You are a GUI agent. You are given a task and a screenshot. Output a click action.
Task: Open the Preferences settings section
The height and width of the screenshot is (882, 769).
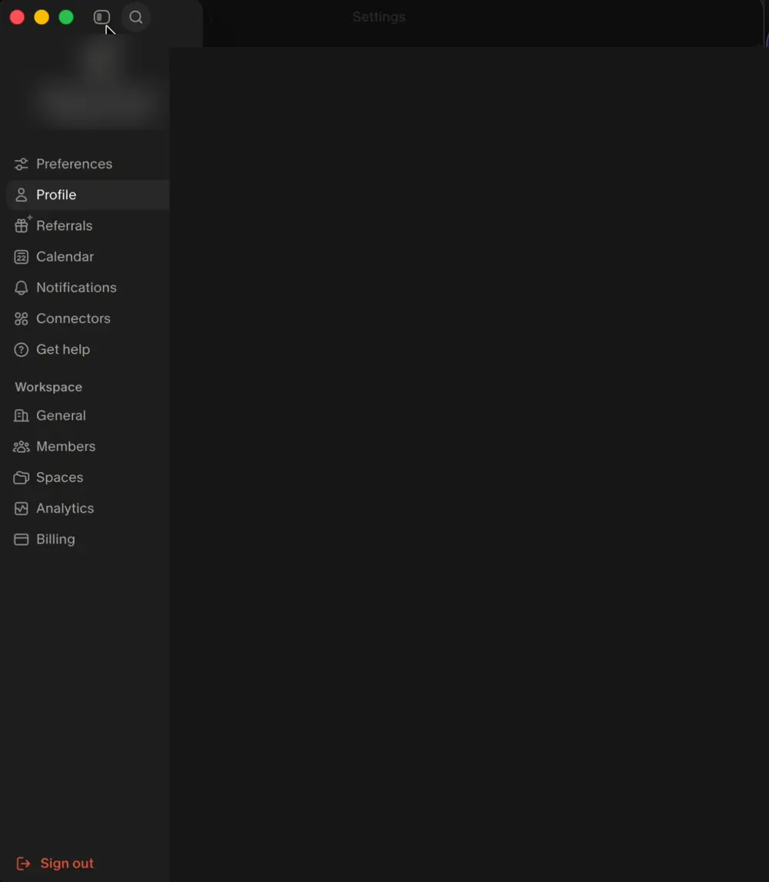[88, 165]
